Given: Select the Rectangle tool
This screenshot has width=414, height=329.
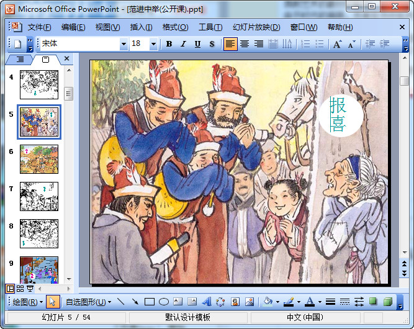Looking at the screenshot, I should pyautogui.click(x=150, y=302).
